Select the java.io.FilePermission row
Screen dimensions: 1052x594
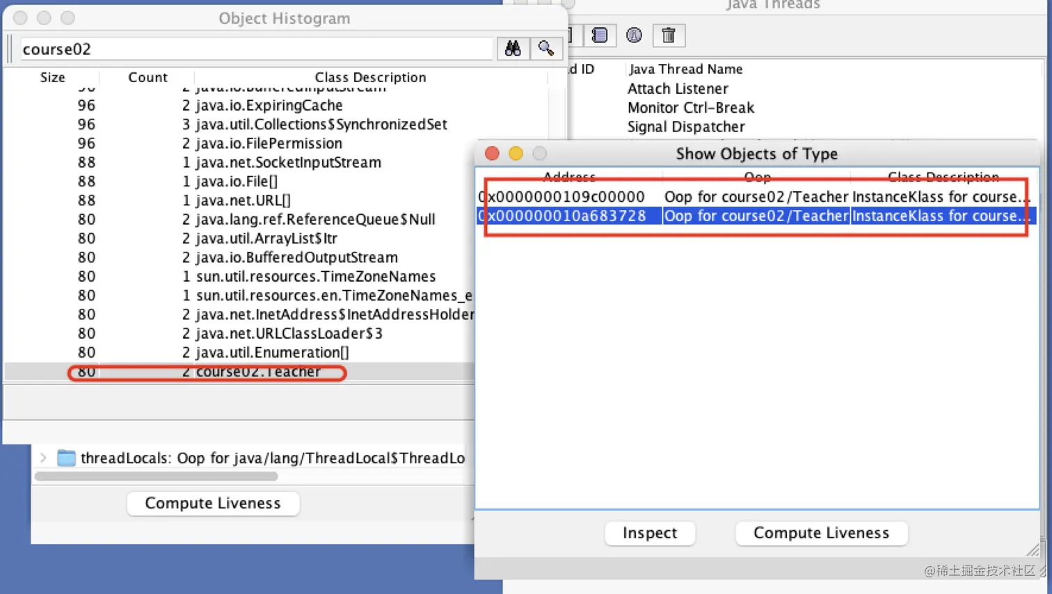240,143
